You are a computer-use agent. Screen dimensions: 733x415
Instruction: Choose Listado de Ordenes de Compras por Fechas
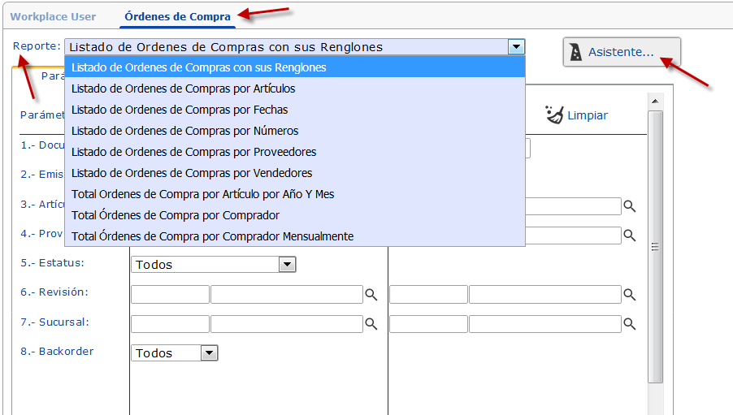pyautogui.click(x=180, y=110)
